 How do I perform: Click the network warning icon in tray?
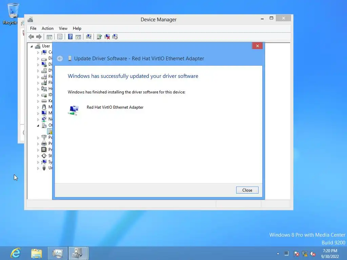[305, 254]
